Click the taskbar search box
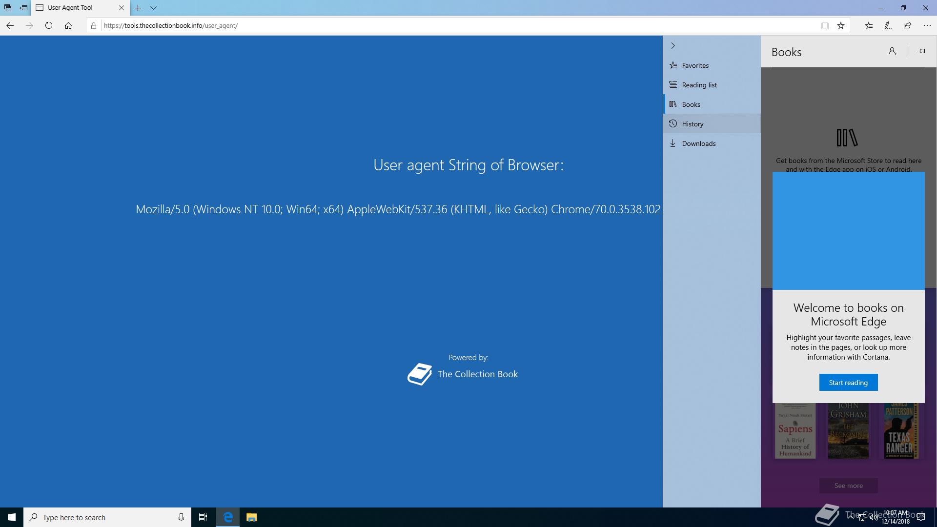The width and height of the screenshot is (937, 527). coord(107,517)
